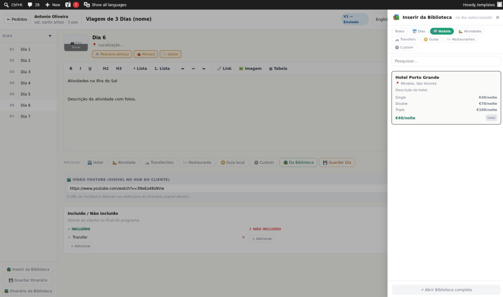Screen dimensions: 503x297
Task: Add a new day with plus icon
Action: 50,36
